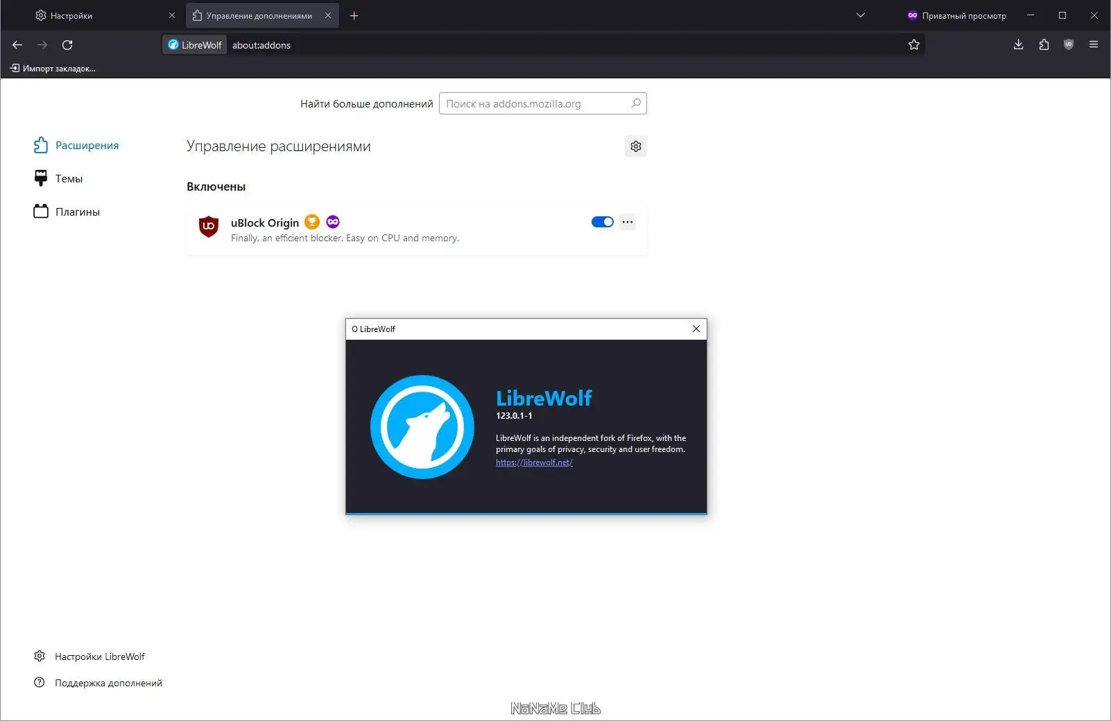Click the LibreWolf wolf logo
Viewport: 1111px width, 721px height.
pos(422,427)
